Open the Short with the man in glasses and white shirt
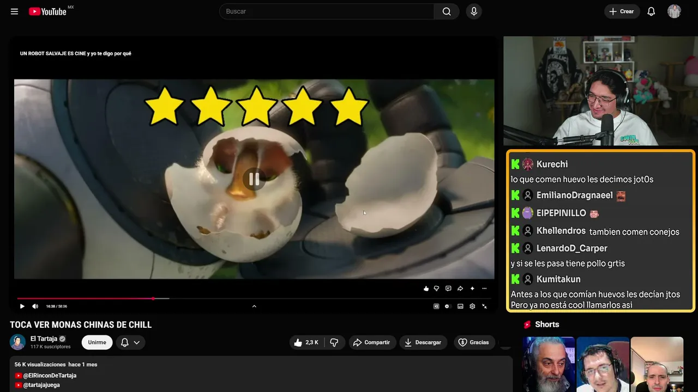Screen dimensions: 698x392 tap(657, 364)
